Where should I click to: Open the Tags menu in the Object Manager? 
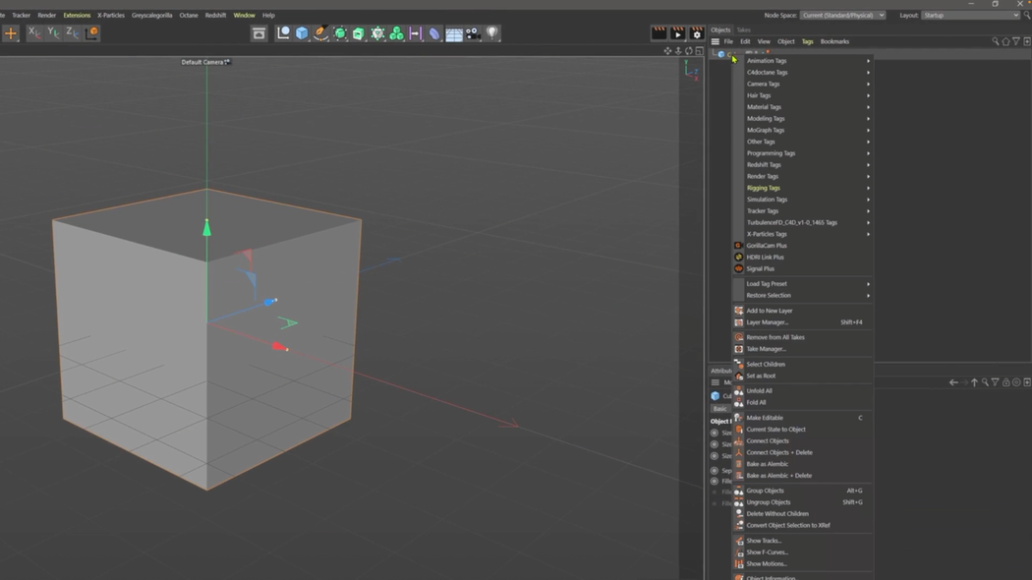tap(807, 41)
